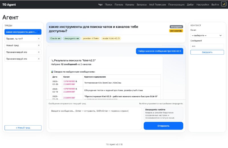Toggle dark mode moon icon

click(x=223, y=4)
